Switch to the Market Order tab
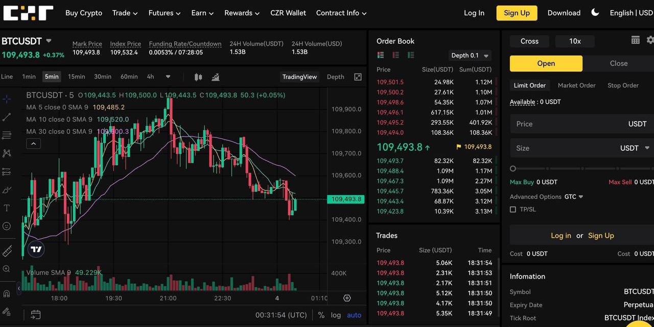Image resolution: width=654 pixels, height=327 pixels. (x=576, y=85)
